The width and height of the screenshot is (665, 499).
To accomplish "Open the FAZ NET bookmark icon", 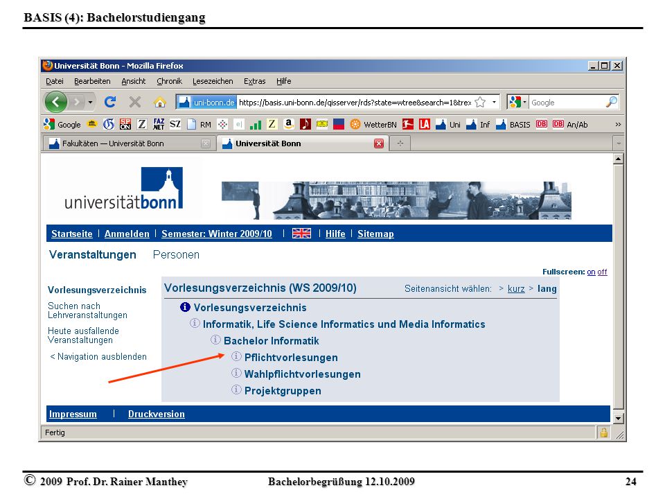I will pyautogui.click(x=159, y=124).
